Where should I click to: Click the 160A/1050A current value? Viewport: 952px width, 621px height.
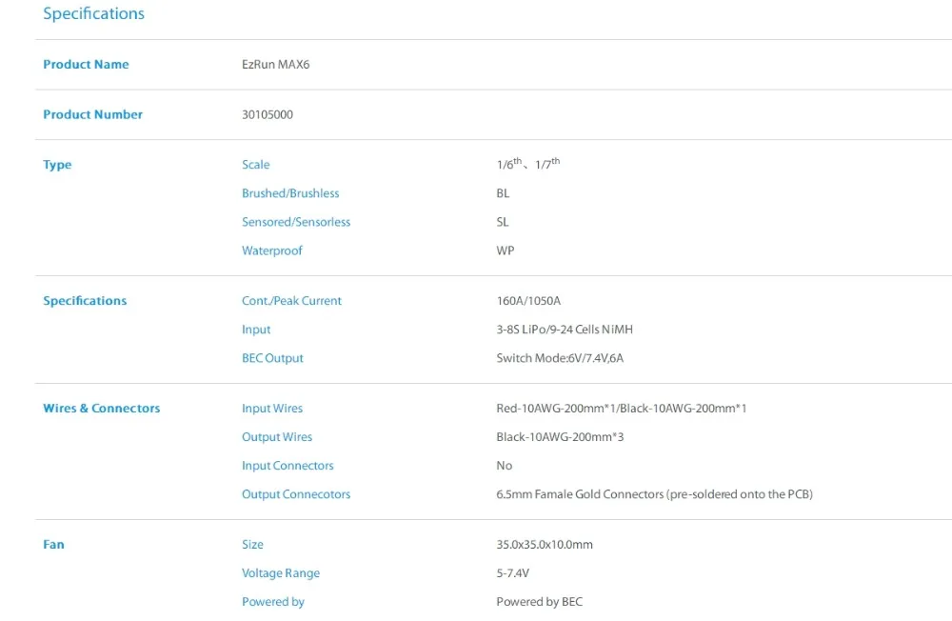(x=528, y=301)
